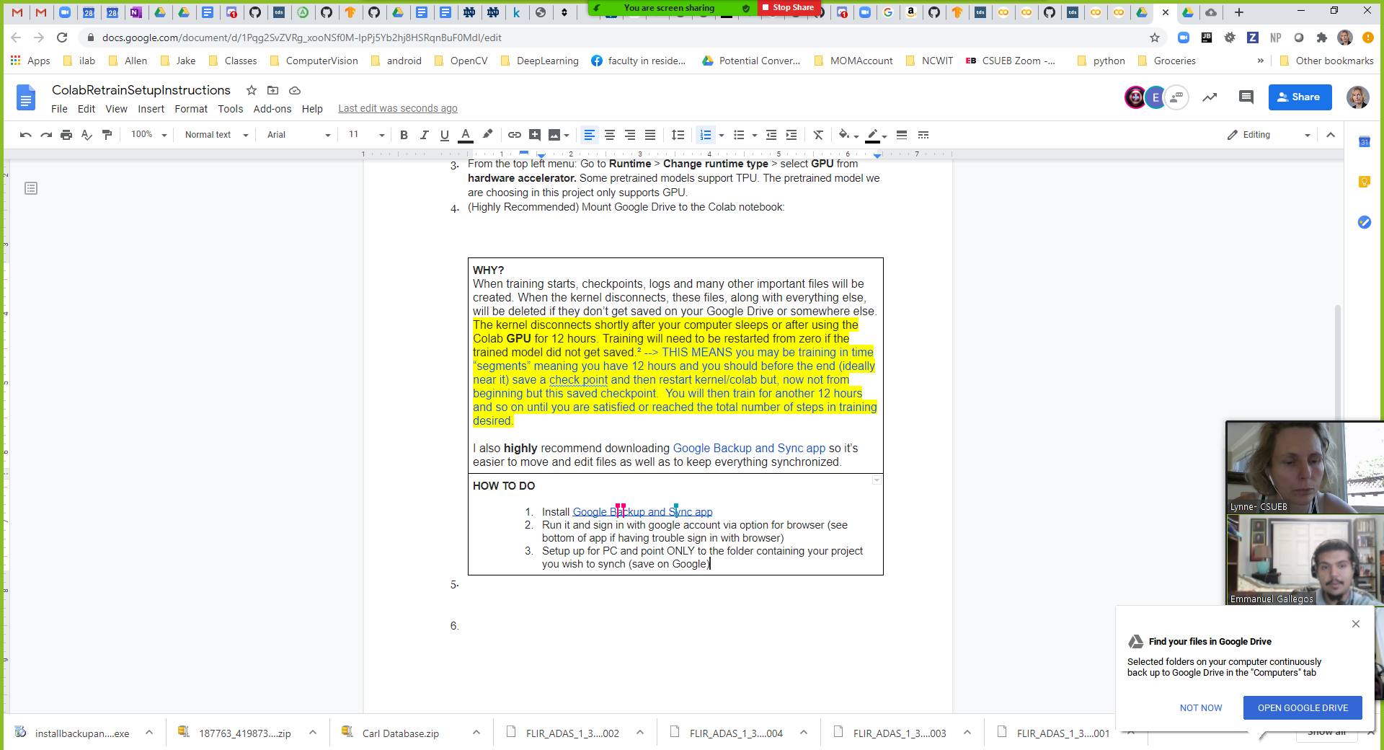Toggle italic formatting
This screenshot has width=1384, height=750.
(424, 135)
